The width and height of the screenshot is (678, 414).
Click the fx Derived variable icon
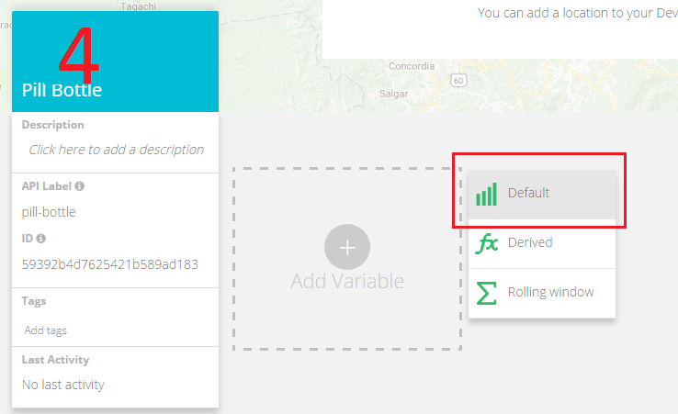(x=487, y=243)
